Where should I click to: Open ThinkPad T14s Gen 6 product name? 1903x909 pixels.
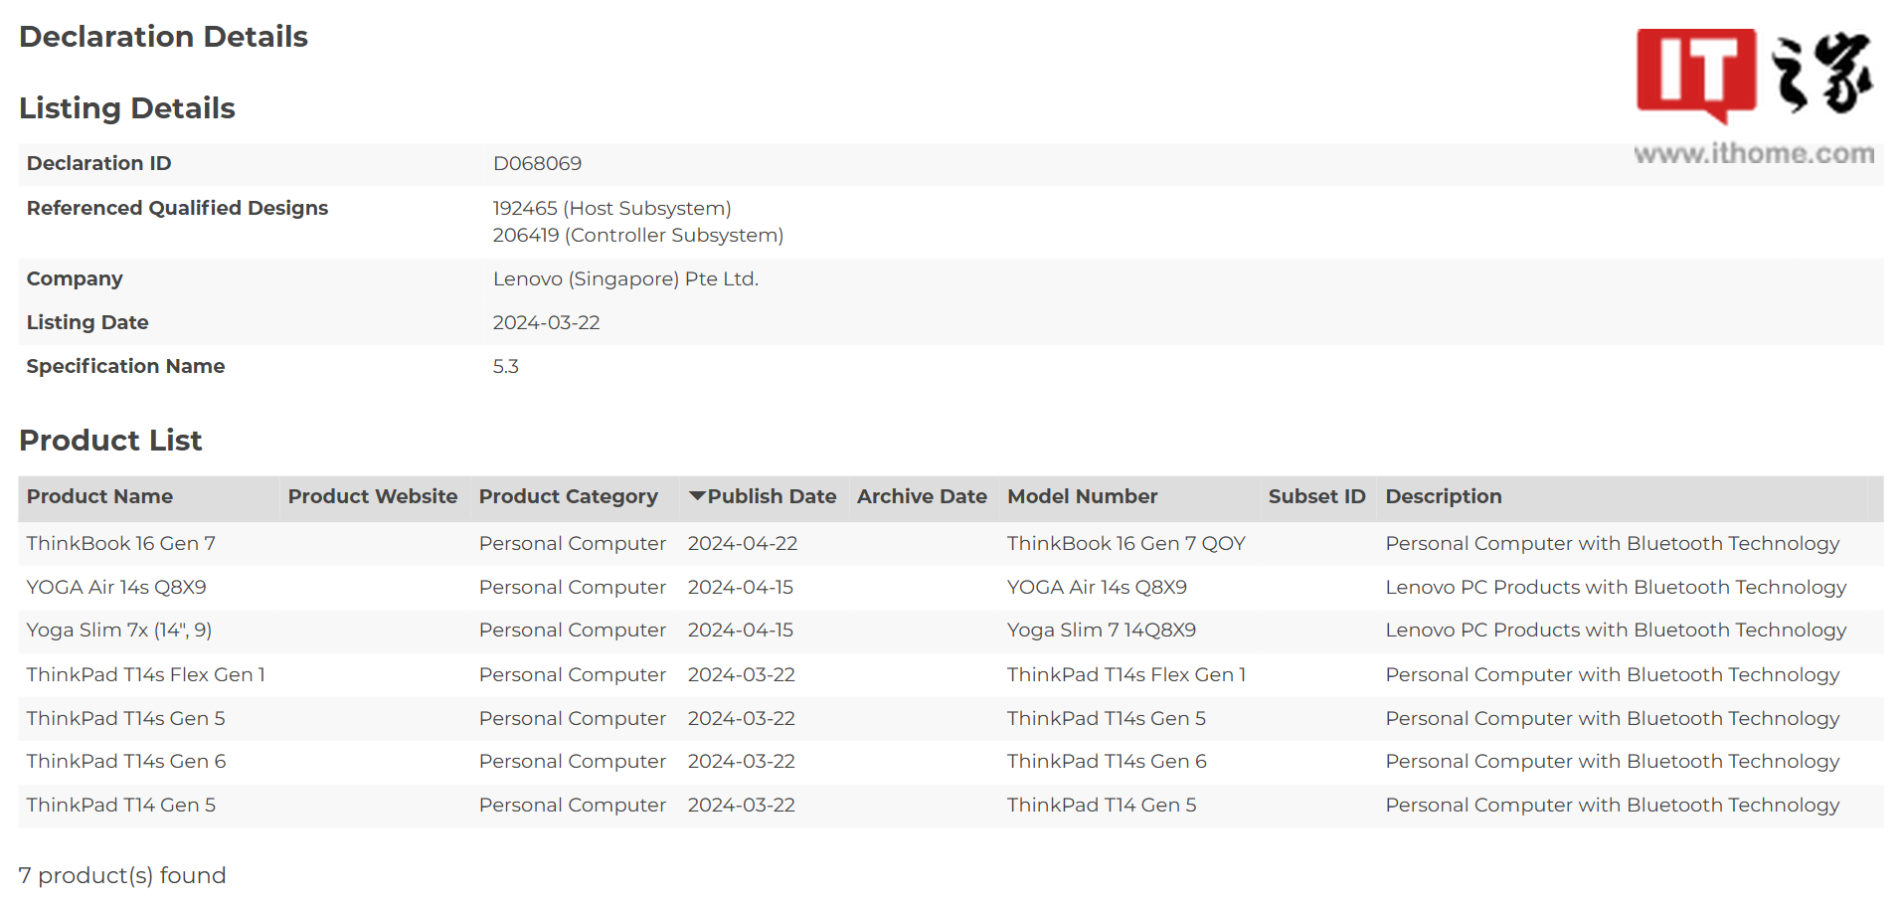pos(125,762)
